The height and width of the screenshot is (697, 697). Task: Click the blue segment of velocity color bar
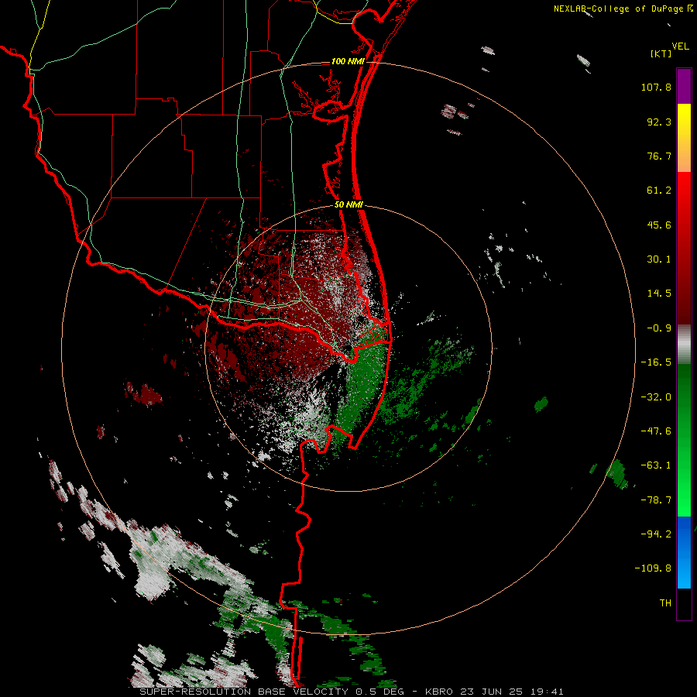coord(684,552)
